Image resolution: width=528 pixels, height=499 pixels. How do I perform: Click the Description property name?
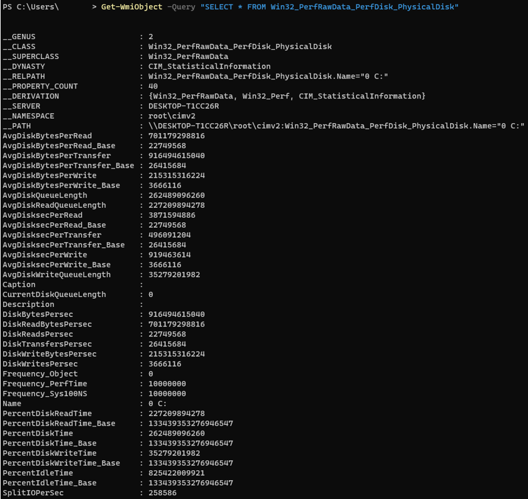pyautogui.click(x=28, y=304)
